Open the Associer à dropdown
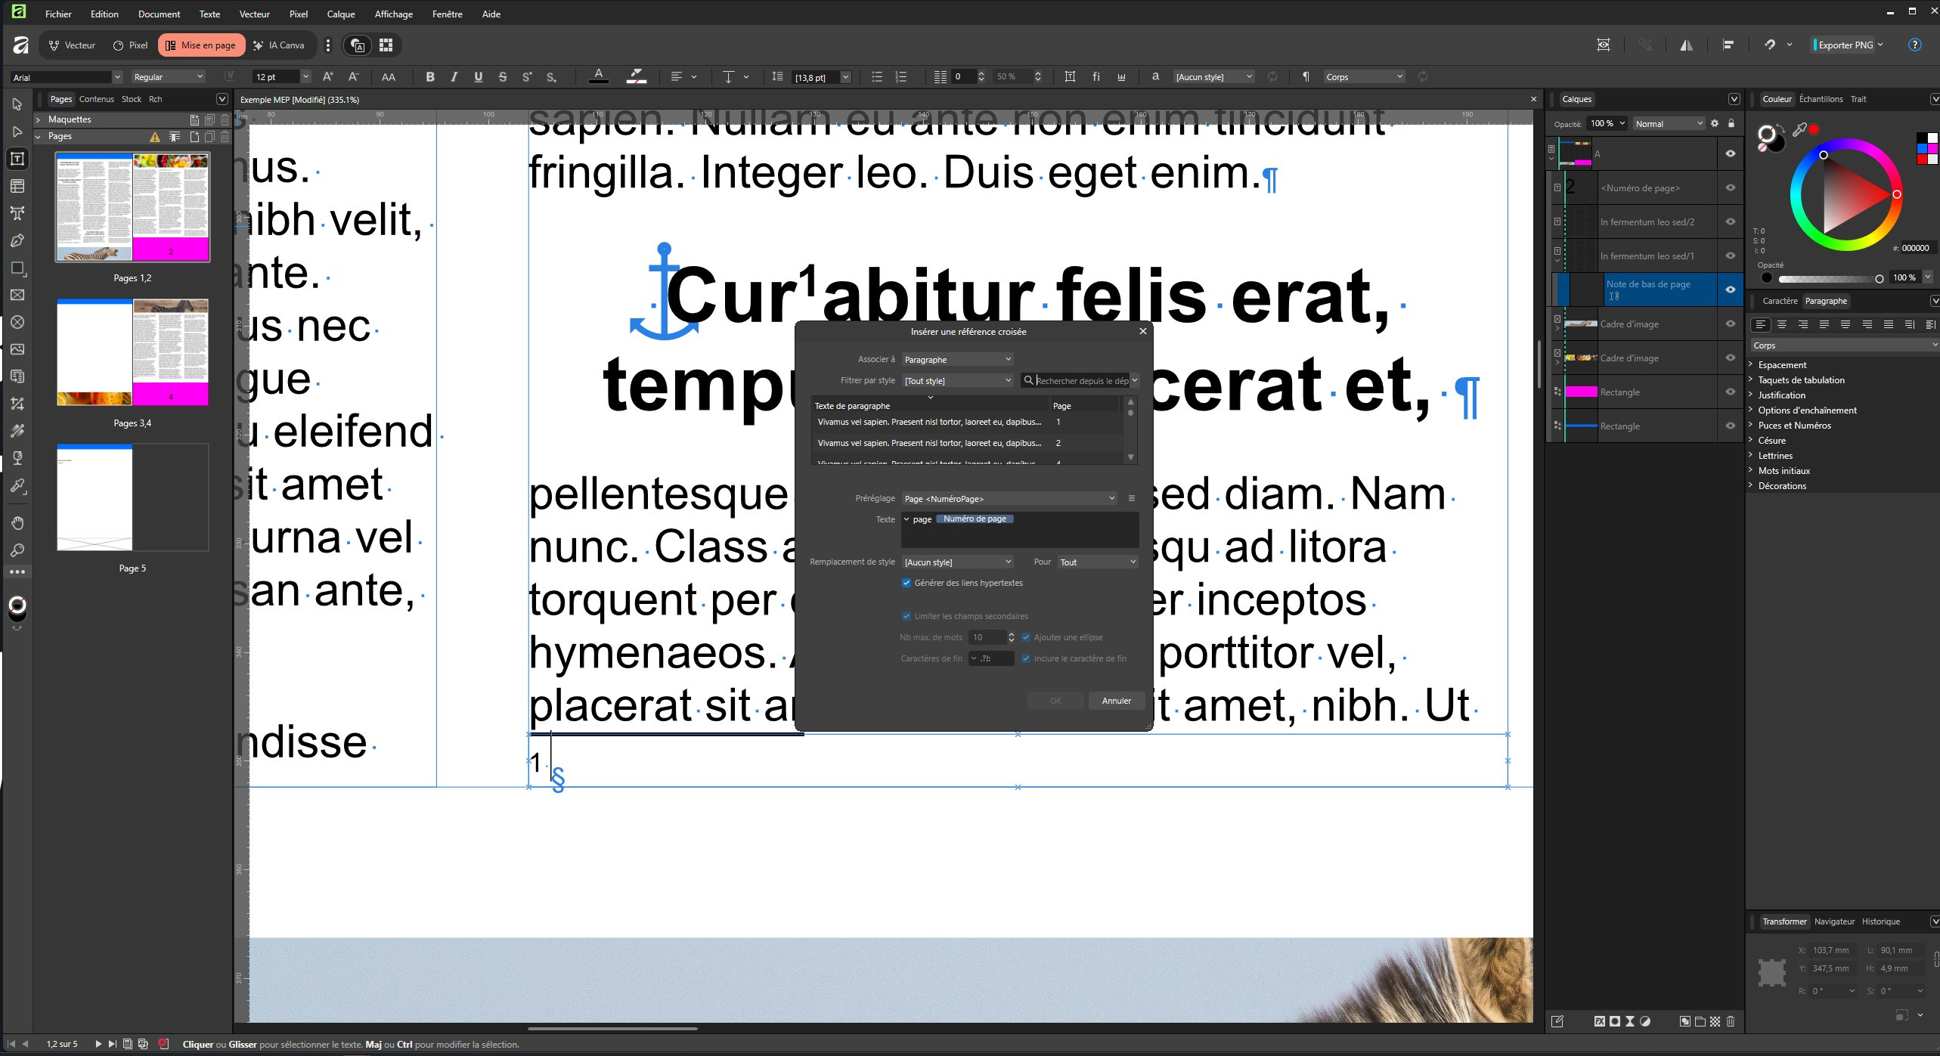This screenshot has height=1056, width=1940. (x=957, y=360)
